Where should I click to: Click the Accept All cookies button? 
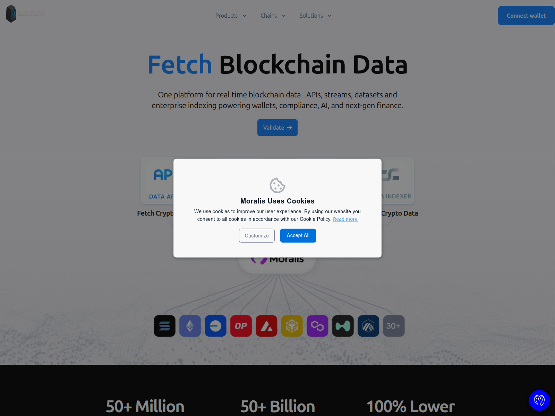tap(298, 236)
